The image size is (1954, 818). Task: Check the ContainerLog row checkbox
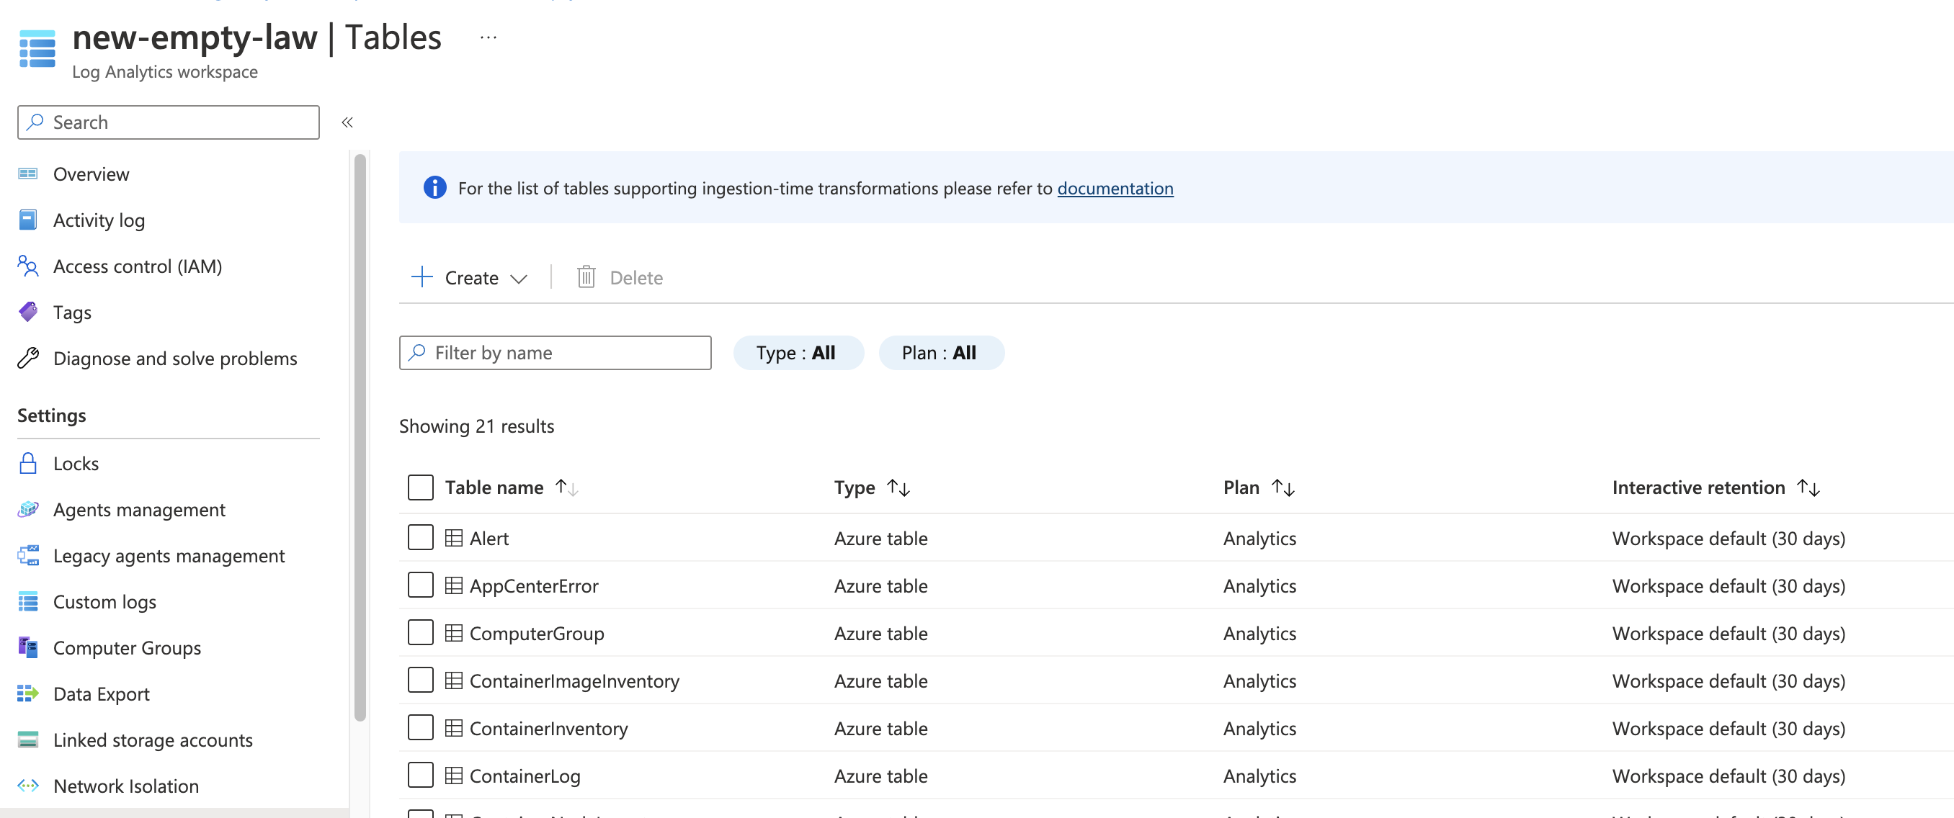coord(420,775)
